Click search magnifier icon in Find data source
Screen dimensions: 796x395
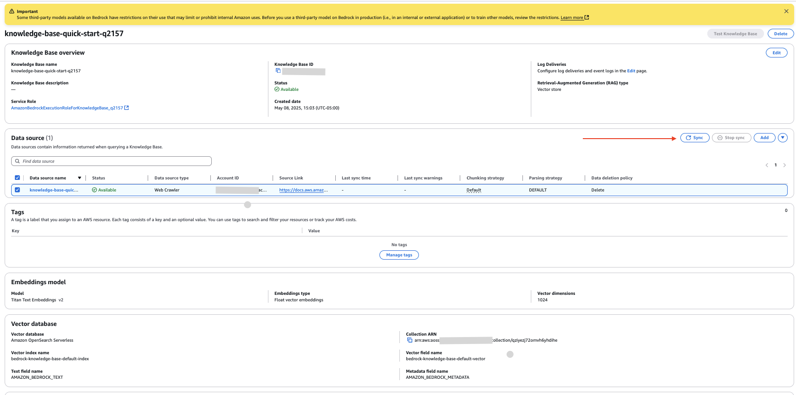[x=18, y=161]
